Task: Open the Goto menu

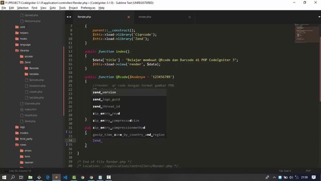Action: pyautogui.click(x=53, y=8)
